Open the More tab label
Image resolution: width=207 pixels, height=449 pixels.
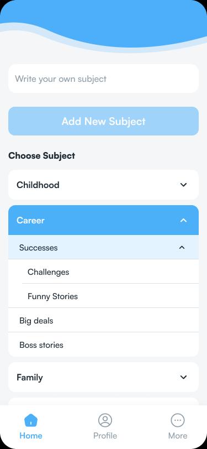[178, 436]
